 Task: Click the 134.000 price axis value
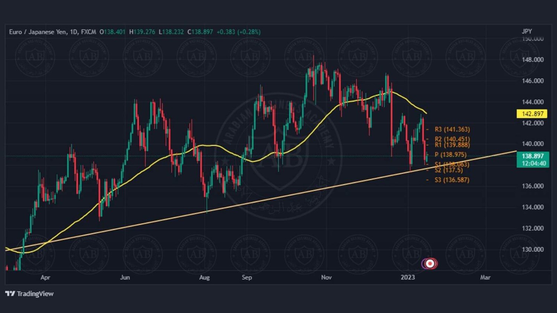point(532,207)
